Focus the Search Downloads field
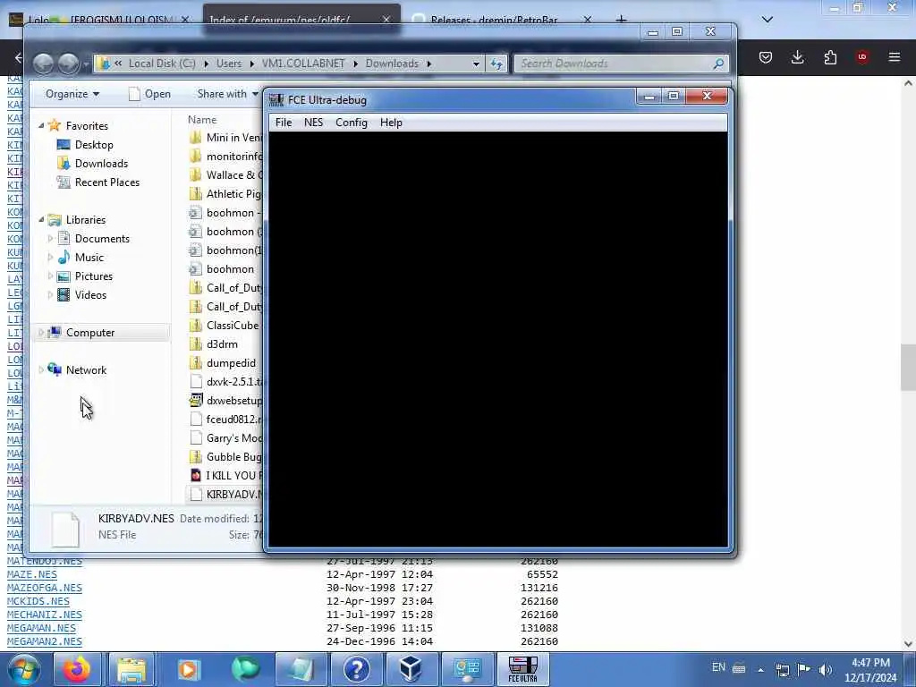This screenshot has height=687, width=916. click(x=621, y=64)
